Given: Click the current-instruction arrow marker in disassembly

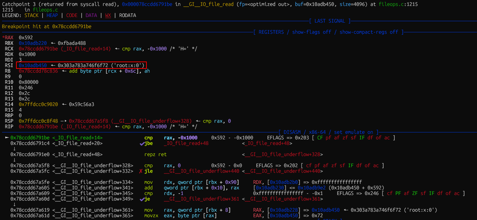Looking at the screenshot, I should (7, 138).
